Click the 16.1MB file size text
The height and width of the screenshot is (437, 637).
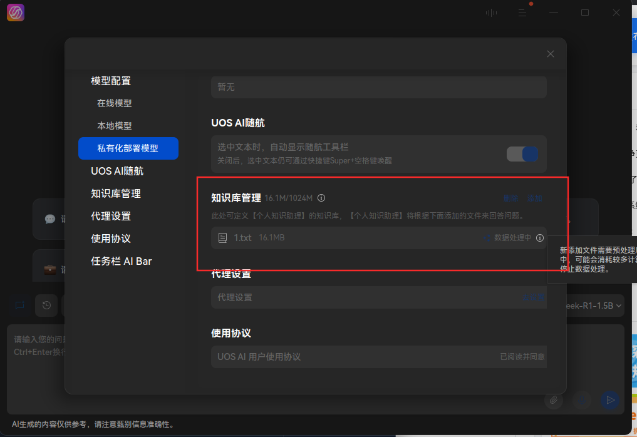[272, 237]
